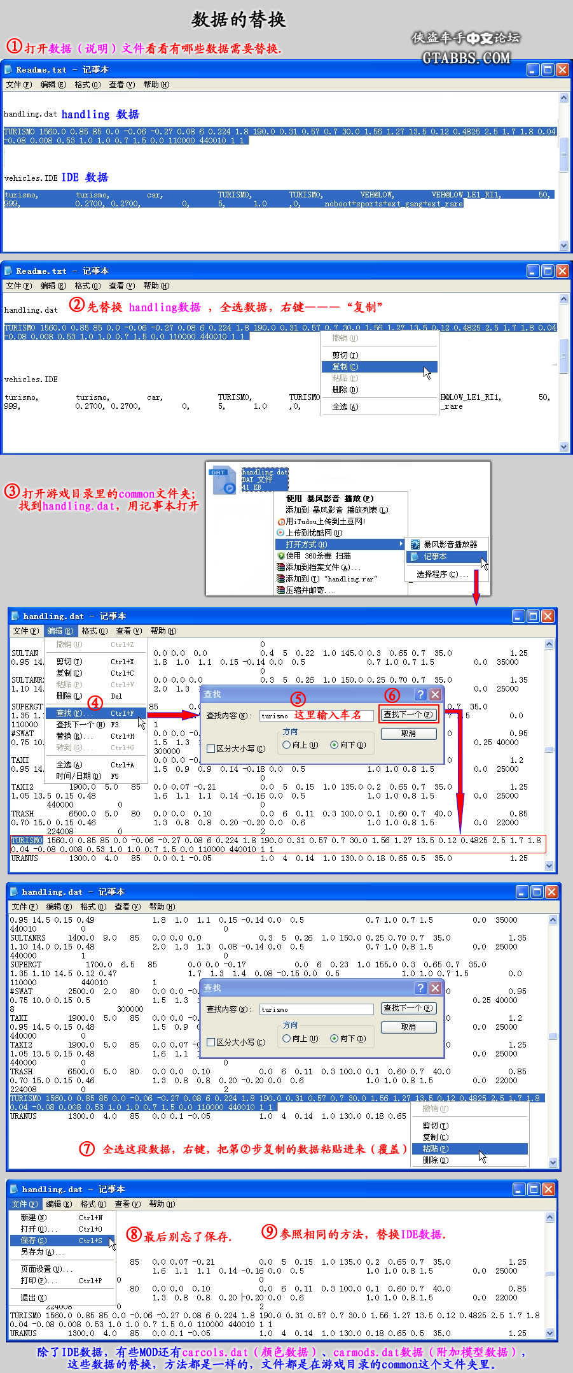Select 向上(U) in the Find dialog without red annotations
This screenshot has height=1373, width=573.
[287, 1038]
